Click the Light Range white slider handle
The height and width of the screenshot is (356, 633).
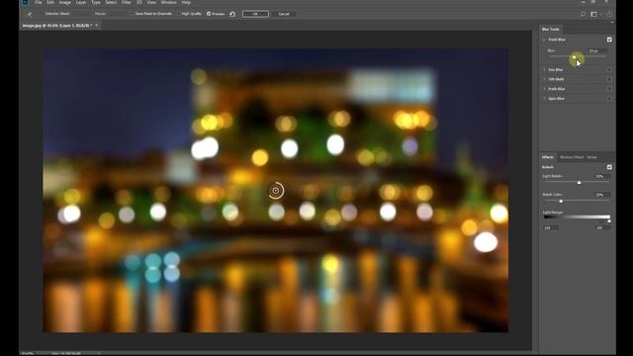[x=609, y=222]
